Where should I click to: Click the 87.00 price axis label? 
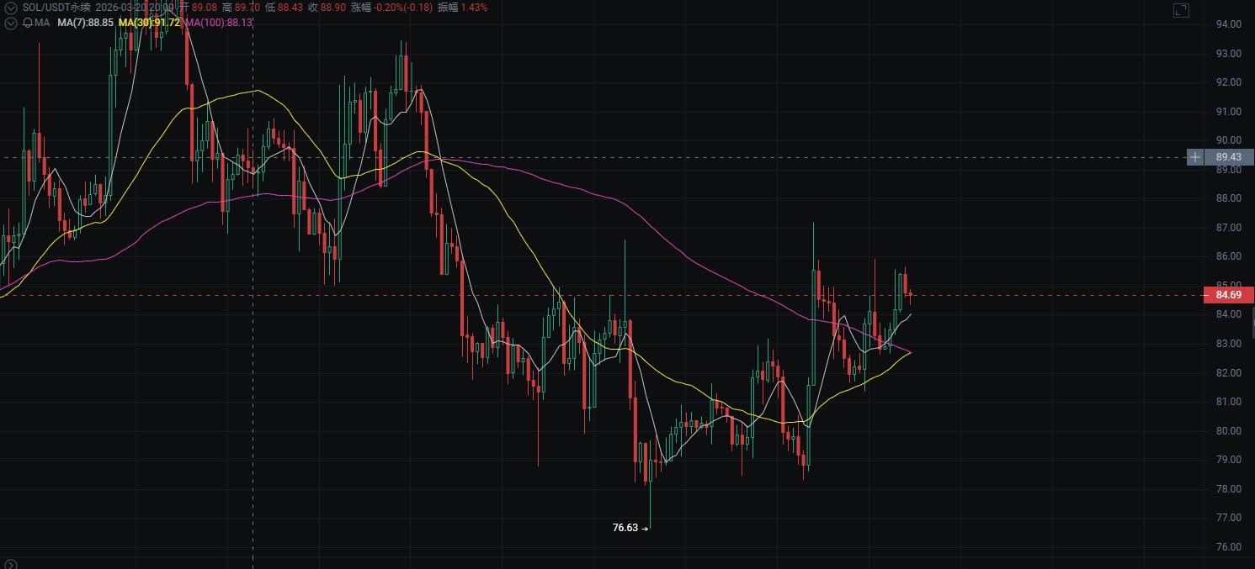click(1229, 228)
